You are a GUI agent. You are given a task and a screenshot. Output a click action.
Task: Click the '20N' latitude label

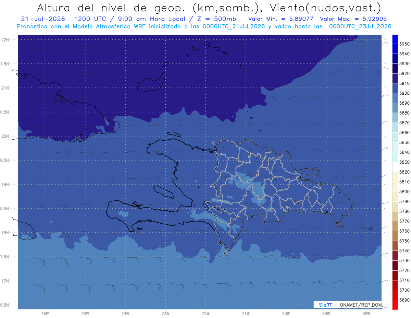(5, 136)
